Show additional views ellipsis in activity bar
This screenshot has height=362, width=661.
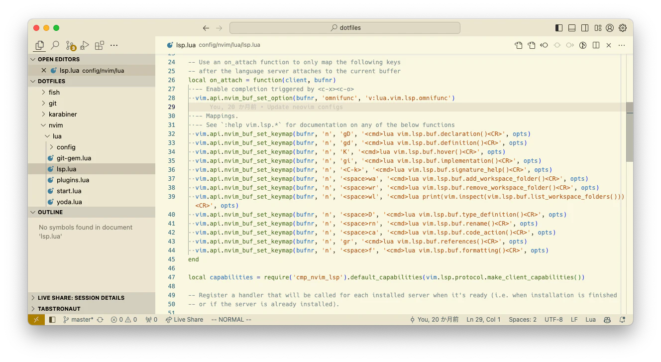(x=114, y=45)
